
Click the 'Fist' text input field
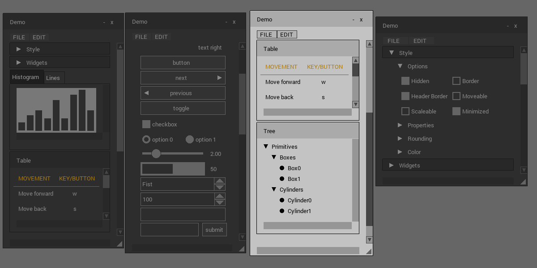click(x=177, y=184)
